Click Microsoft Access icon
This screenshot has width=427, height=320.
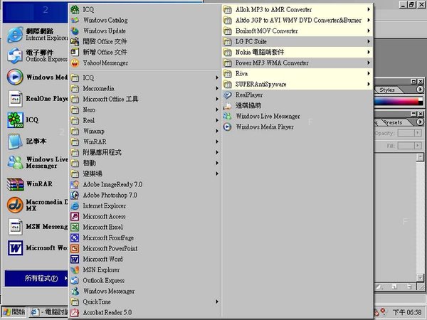point(75,217)
